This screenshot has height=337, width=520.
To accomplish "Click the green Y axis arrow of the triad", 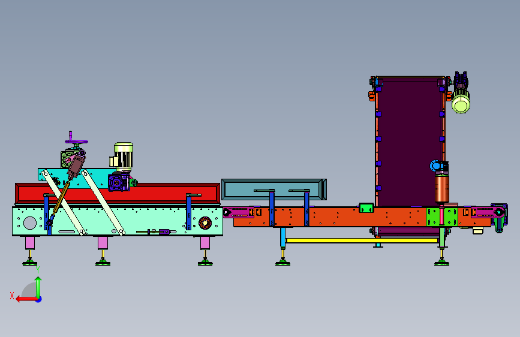I will (x=38, y=287).
